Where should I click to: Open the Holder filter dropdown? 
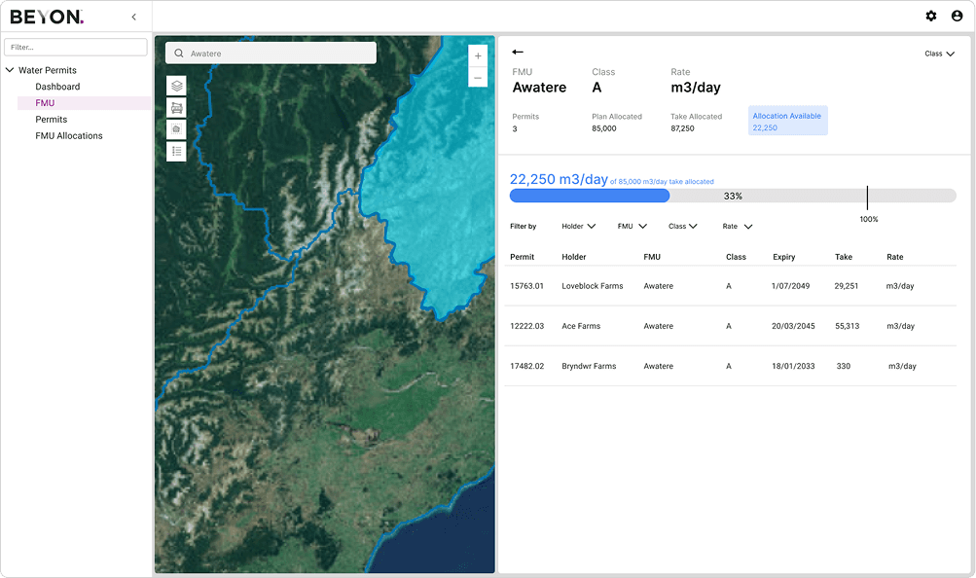[x=578, y=227]
